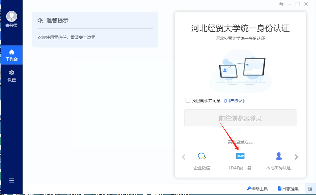Screen dimensions: 316x195
Task: Toggle the bottom-right panel collapse icon
Action: pos(310,189)
